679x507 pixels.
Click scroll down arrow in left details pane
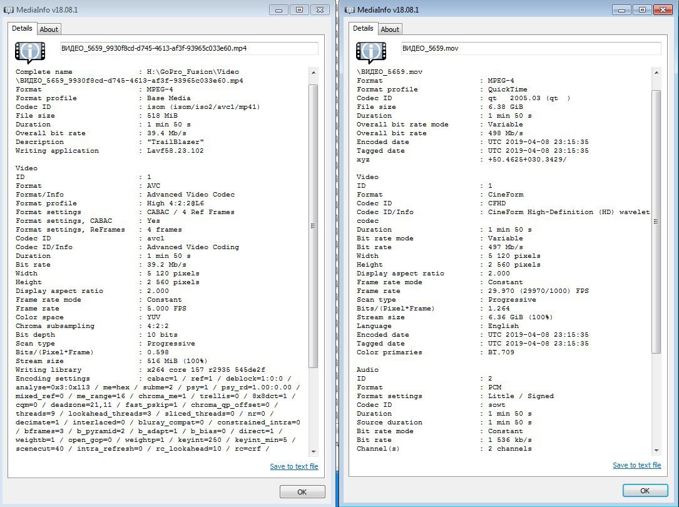tap(314, 451)
